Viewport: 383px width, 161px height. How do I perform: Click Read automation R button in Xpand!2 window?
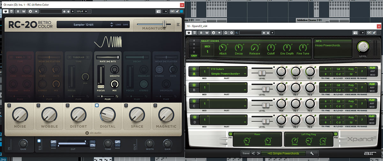click(201, 32)
